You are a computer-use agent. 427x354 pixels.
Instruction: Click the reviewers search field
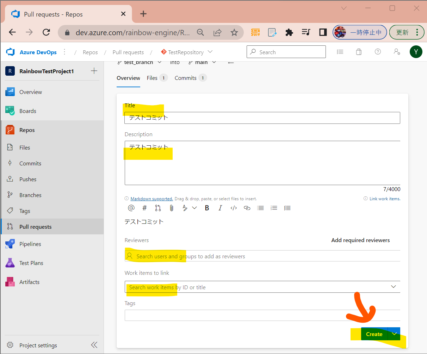pyautogui.click(x=262, y=256)
